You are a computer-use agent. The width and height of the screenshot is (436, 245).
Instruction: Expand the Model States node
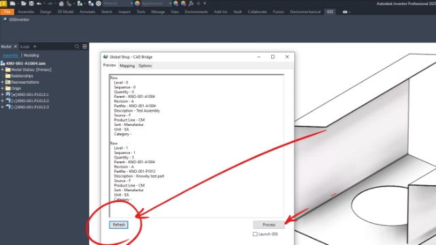click(x=3, y=69)
